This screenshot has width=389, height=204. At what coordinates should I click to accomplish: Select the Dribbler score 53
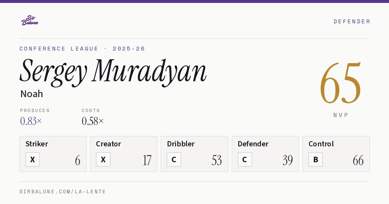pyautogui.click(x=217, y=160)
